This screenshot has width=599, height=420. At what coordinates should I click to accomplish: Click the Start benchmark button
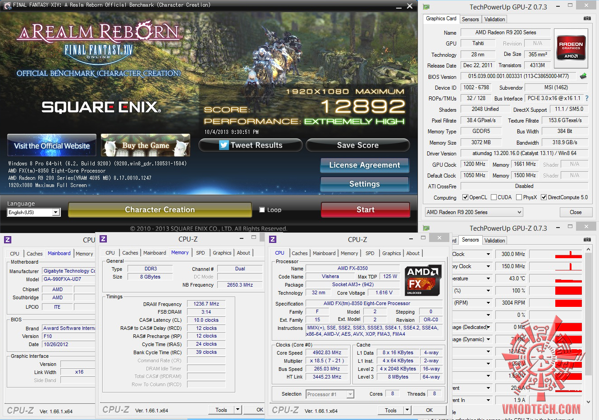pos(366,210)
